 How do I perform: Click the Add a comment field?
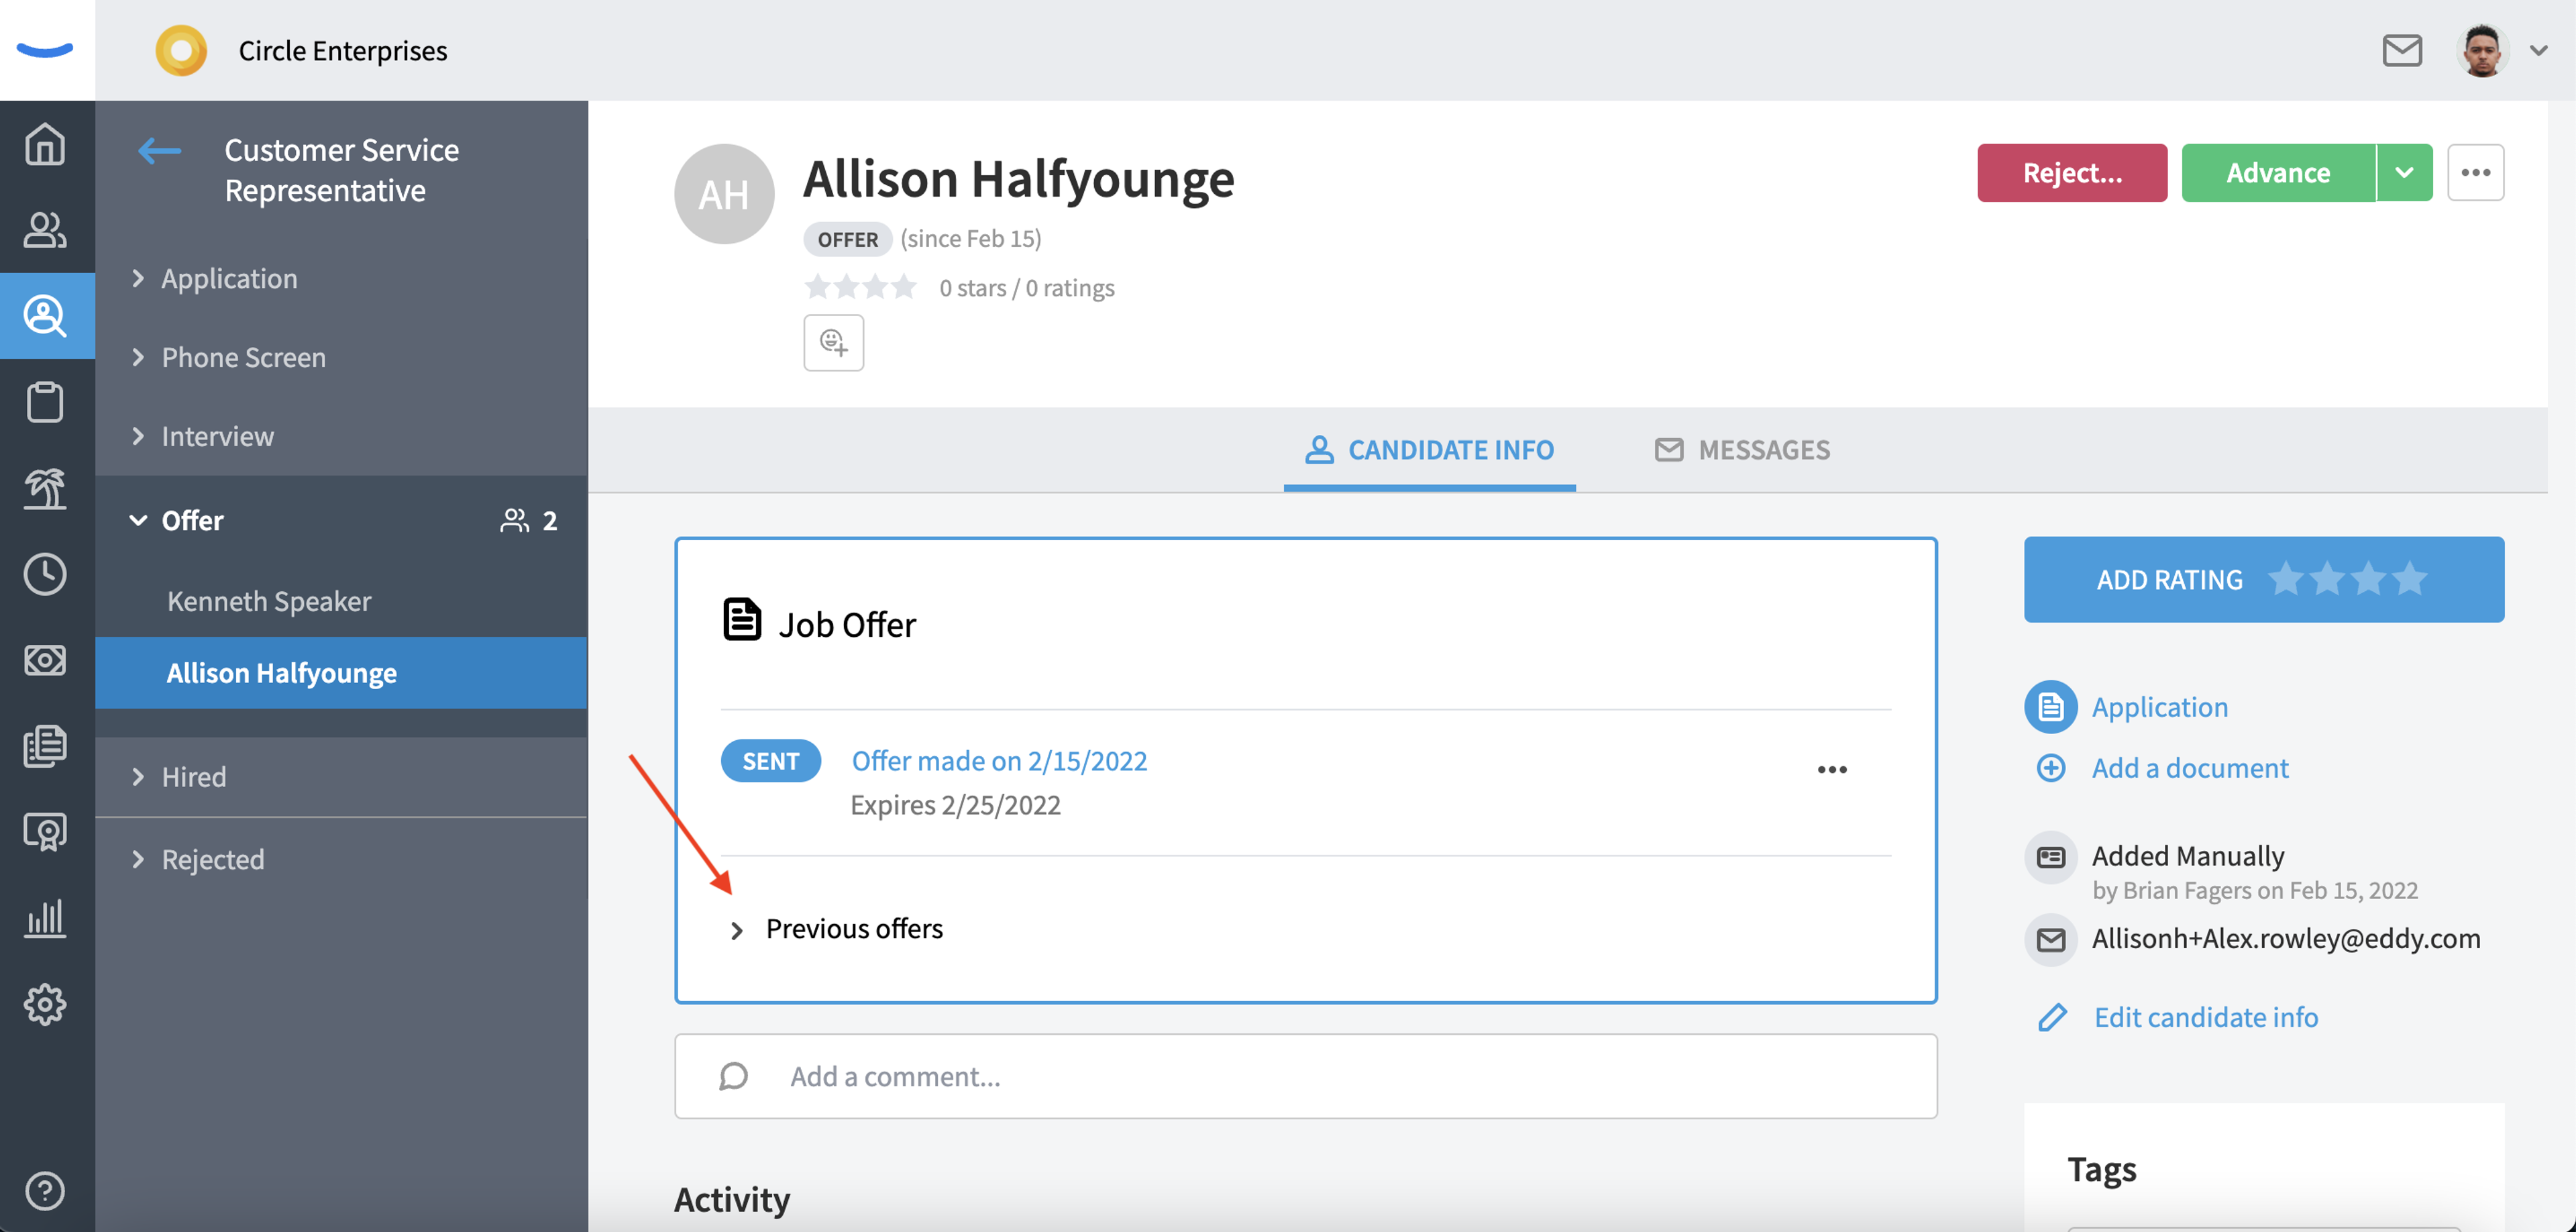[x=1305, y=1076]
